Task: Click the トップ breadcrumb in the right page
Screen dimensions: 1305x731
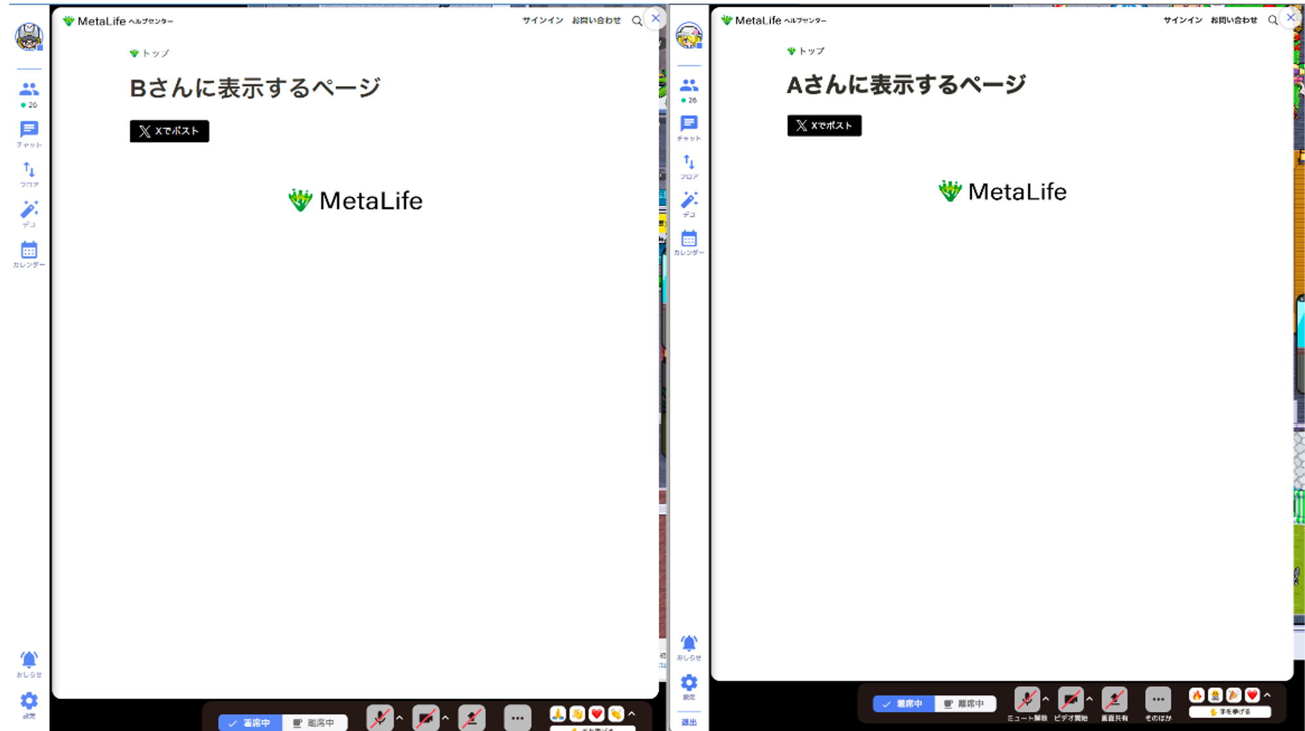Action: (x=806, y=51)
